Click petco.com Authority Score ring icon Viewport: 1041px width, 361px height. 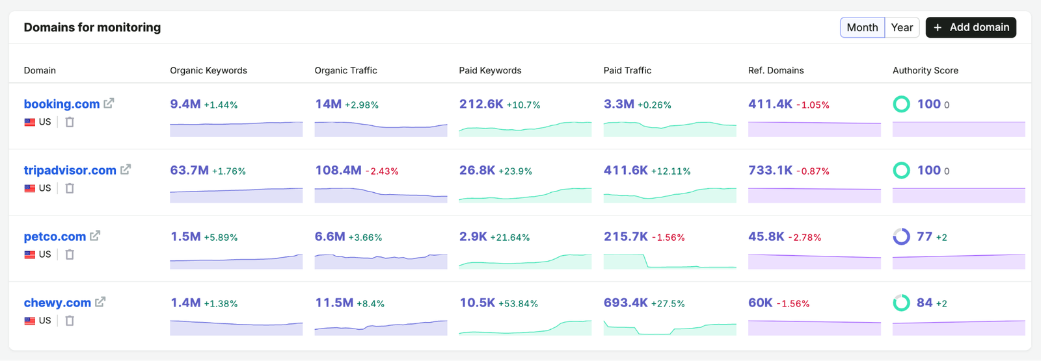coord(901,236)
